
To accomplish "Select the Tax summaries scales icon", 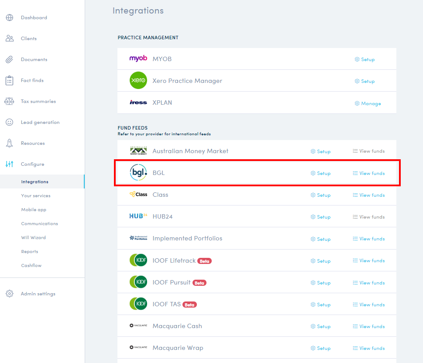I will [10, 101].
